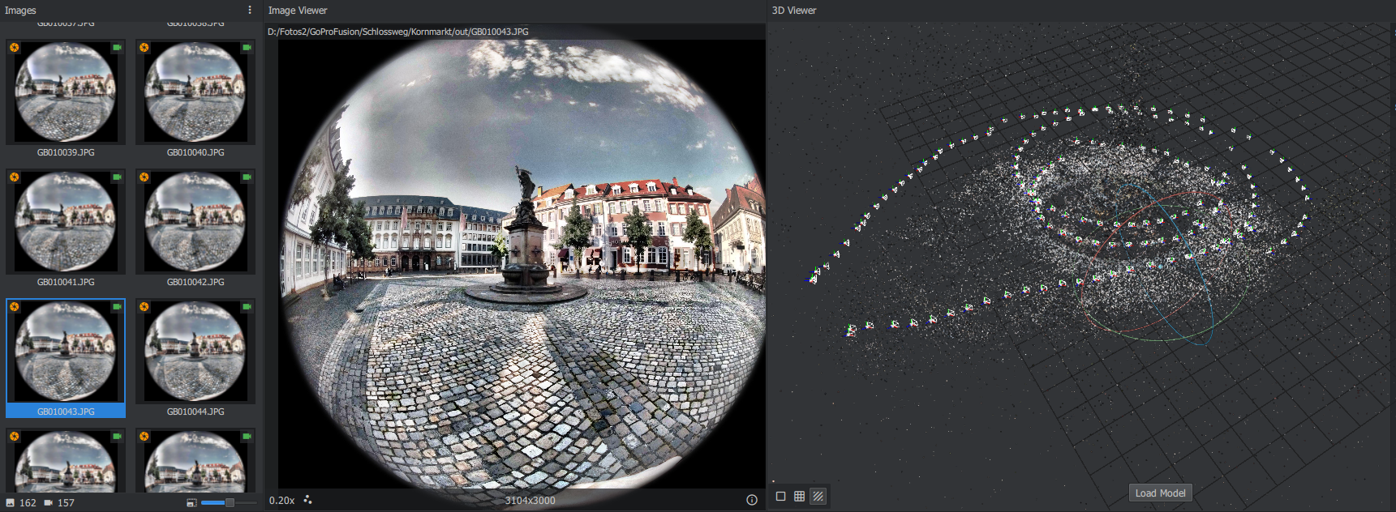Click the Images panel title

(x=20, y=11)
